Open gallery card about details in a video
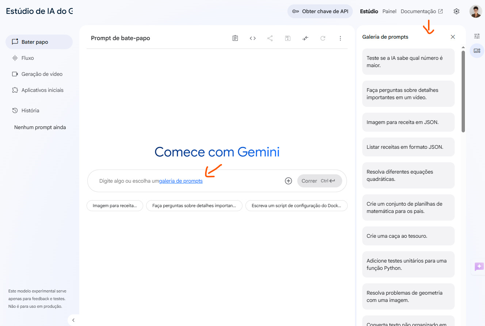Image resolution: width=485 pixels, height=326 pixels. [408, 94]
